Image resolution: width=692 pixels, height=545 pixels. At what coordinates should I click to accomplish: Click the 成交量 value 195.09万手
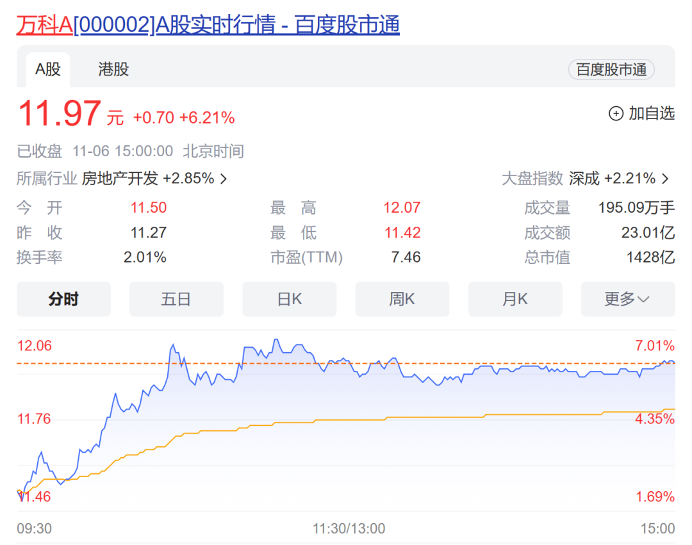click(636, 207)
